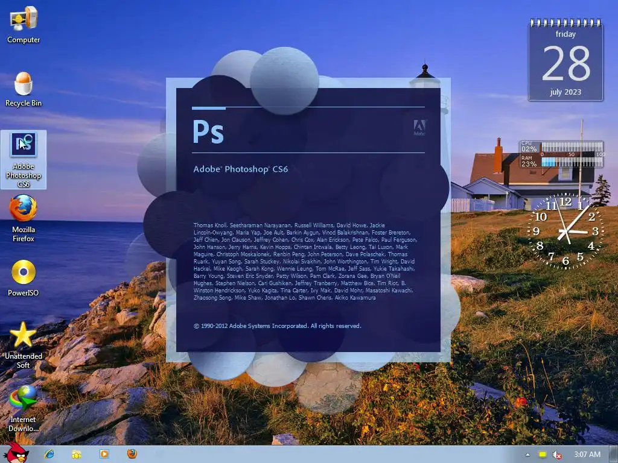Image resolution: width=618 pixels, height=463 pixels.
Task: Click the yellow tray icon beside volume
Action: pos(543,455)
